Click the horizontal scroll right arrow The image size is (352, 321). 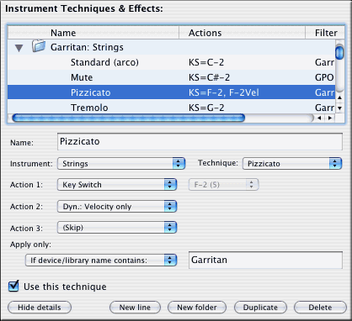click(x=330, y=118)
